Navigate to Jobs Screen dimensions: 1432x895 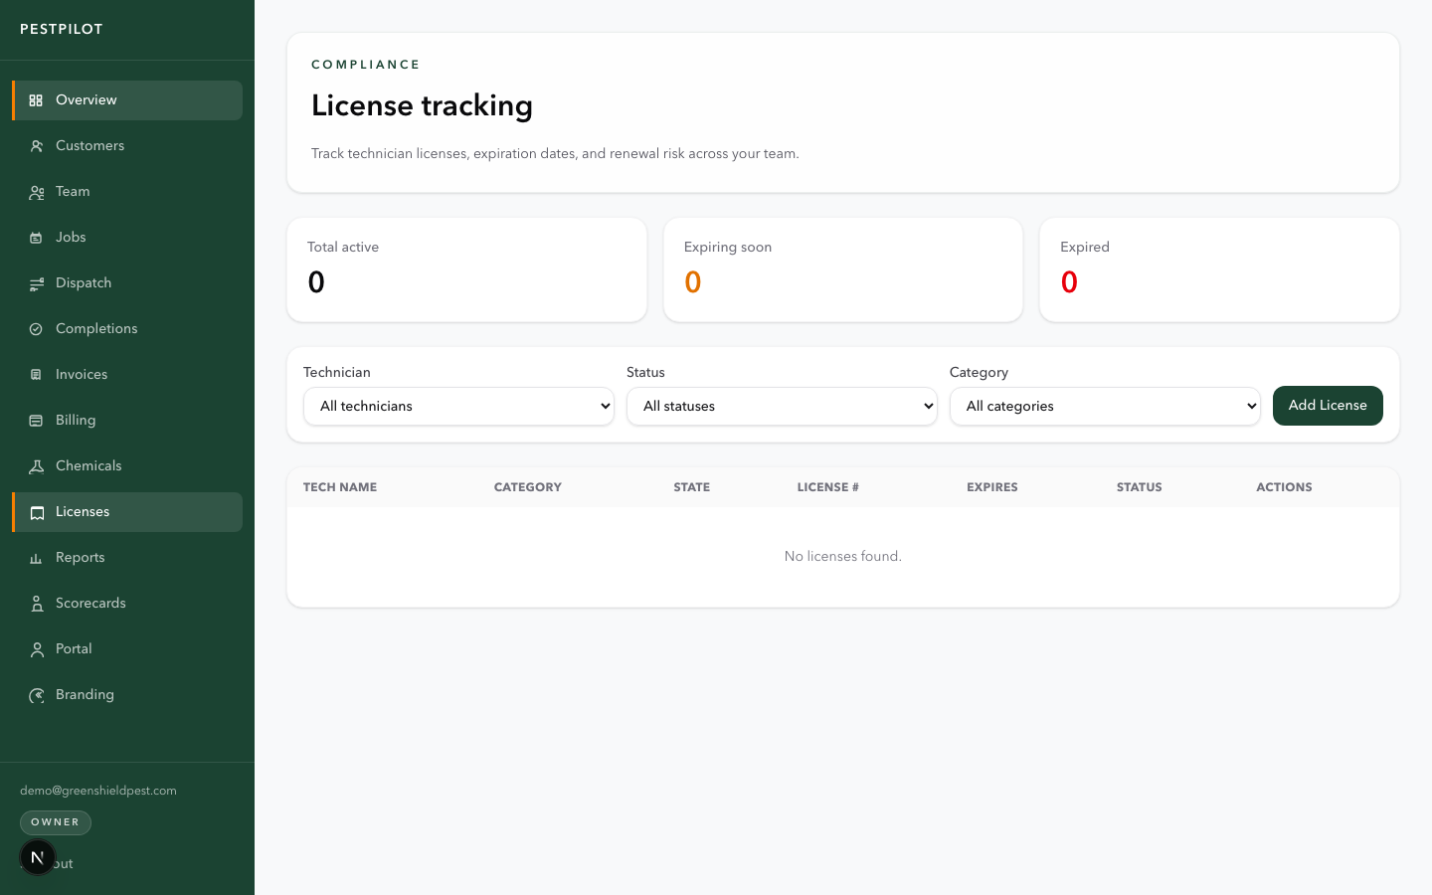click(x=127, y=238)
